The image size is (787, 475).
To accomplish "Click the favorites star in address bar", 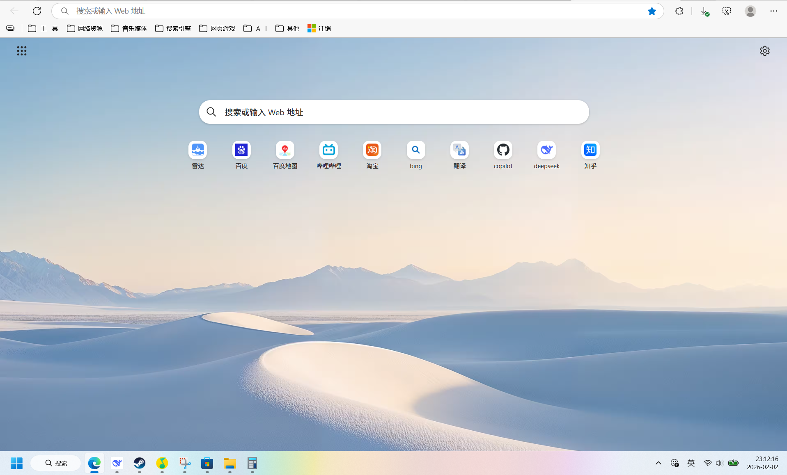I will [x=652, y=11].
